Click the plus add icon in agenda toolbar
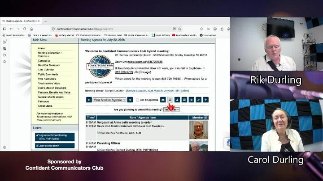Screen dimensions: 323x181 [x=205, y=100]
